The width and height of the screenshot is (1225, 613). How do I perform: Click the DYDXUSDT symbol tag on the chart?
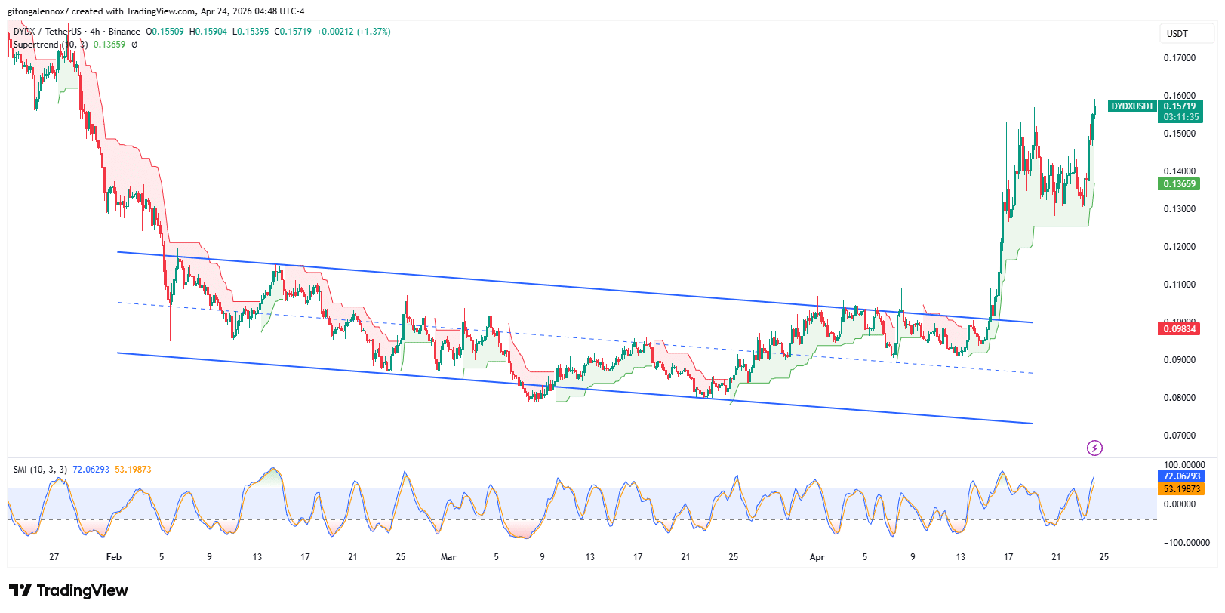(x=1132, y=106)
